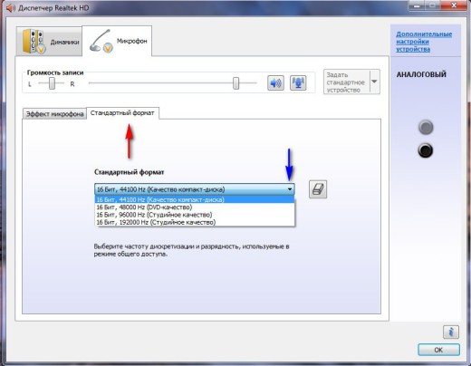Viewport: 471px width, 366px height.
Task: Adjust the L/R balance slider
Action: click(x=52, y=83)
